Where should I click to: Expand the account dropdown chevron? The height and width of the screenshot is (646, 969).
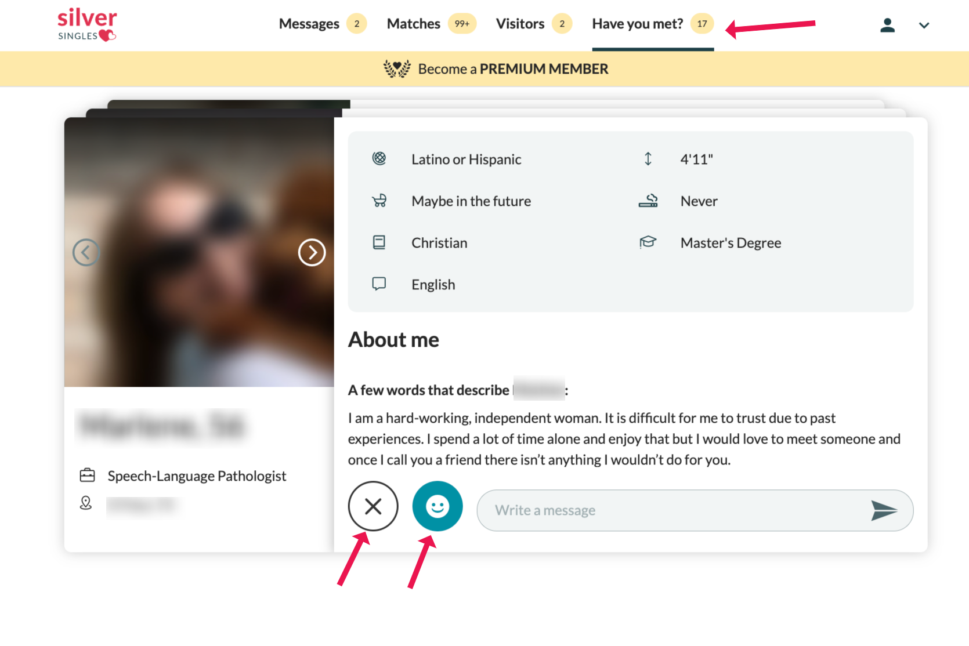tap(924, 26)
